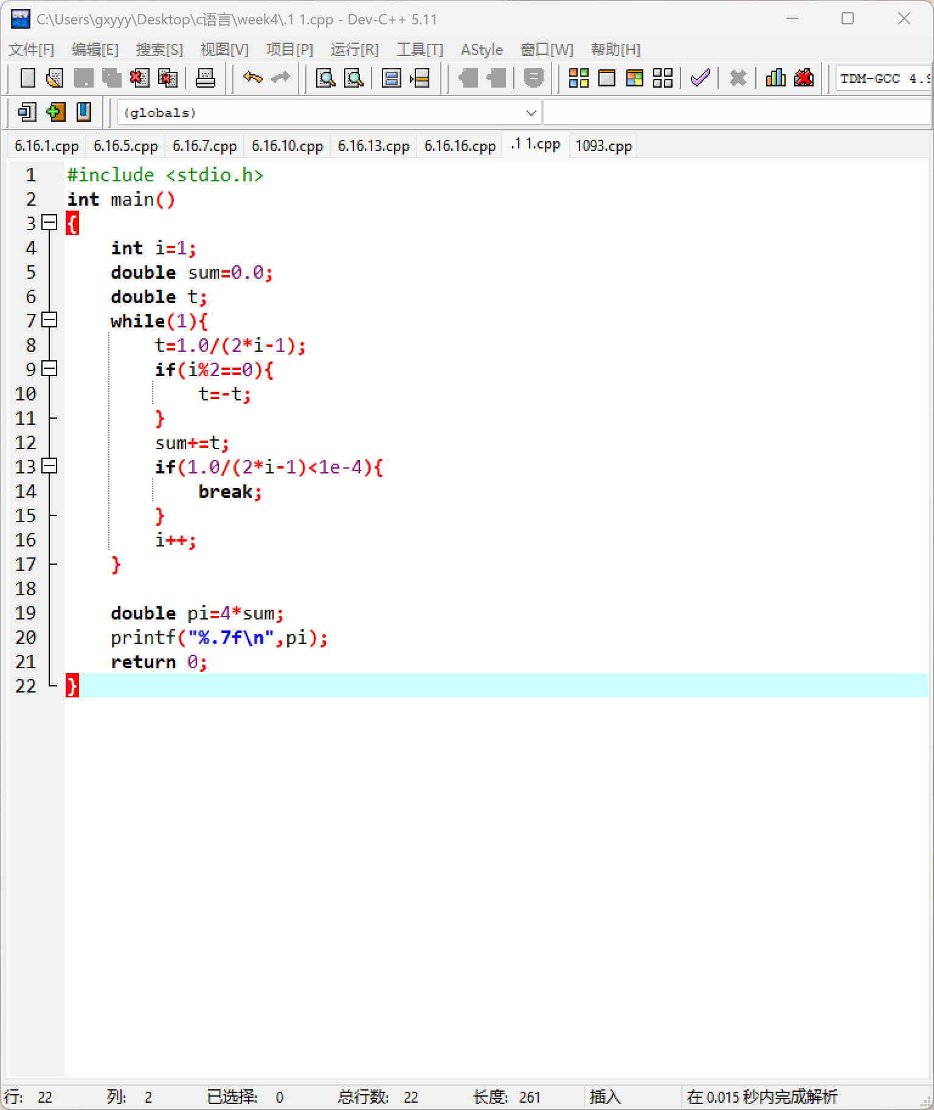Switch to the 1093.cpp tab
The height and width of the screenshot is (1110, 934).
[x=604, y=146]
